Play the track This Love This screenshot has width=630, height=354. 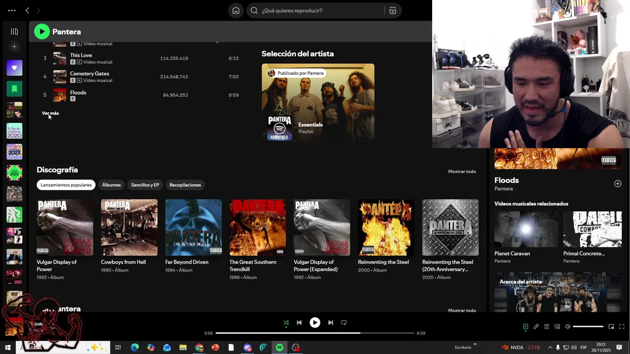tap(81, 55)
